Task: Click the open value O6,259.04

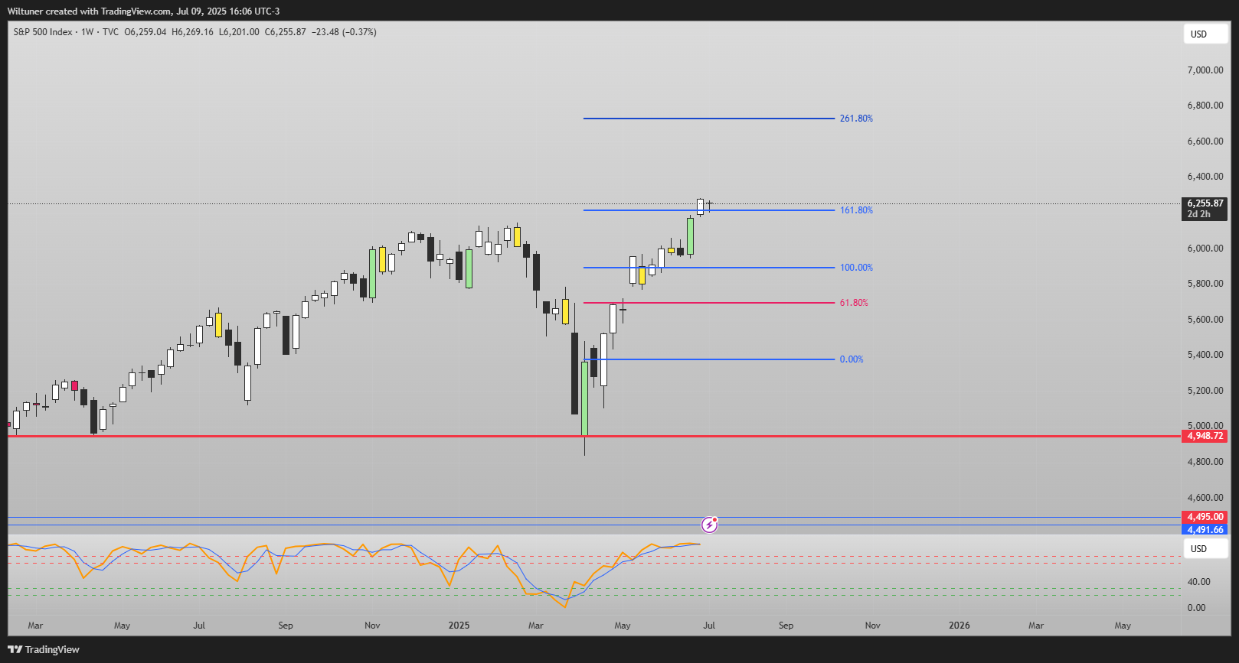Action: point(145,32)
